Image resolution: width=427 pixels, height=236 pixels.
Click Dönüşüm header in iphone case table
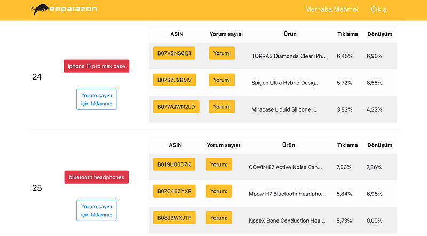pyautogui.click(x=380, y=34)
